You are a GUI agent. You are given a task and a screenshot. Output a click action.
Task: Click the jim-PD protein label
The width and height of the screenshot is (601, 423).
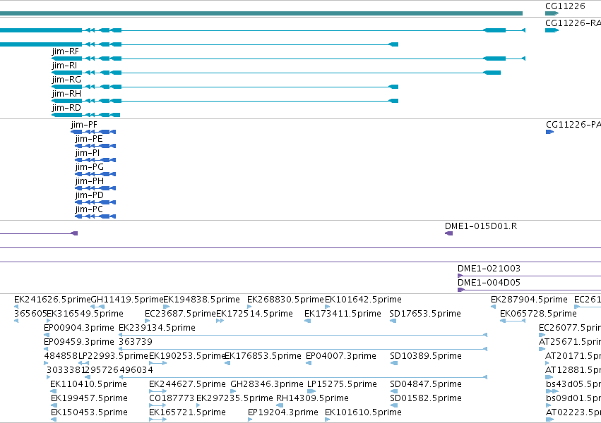(89, 195)
